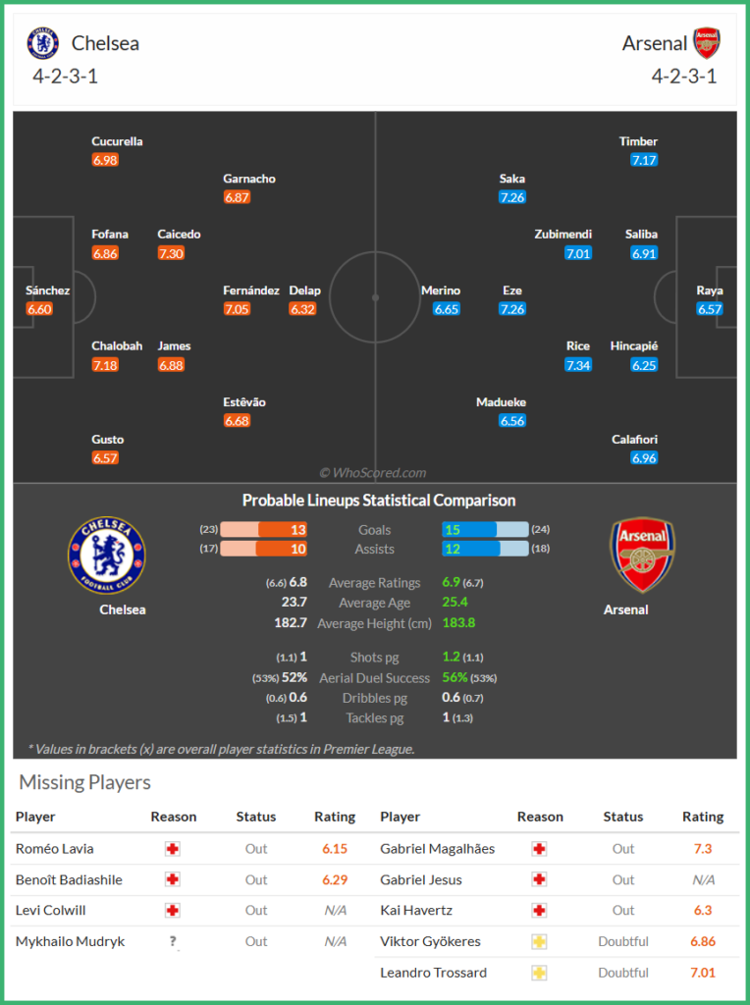Click Leandro Trossard's yellow doubtful icon
The image size is (750, 1005).
click(539, 973)
